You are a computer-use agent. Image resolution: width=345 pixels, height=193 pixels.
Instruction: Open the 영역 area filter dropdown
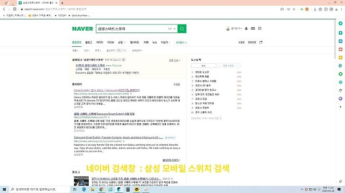[x=98, y=51]
